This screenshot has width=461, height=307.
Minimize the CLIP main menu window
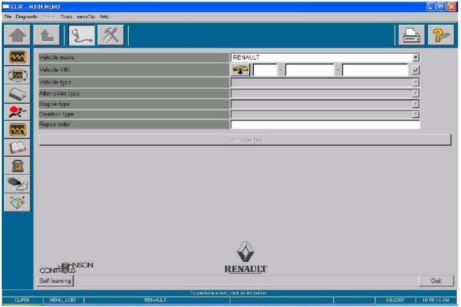[431, 7]
